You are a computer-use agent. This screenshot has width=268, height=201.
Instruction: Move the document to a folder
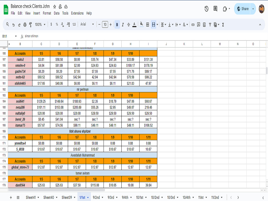click(60, 7)
